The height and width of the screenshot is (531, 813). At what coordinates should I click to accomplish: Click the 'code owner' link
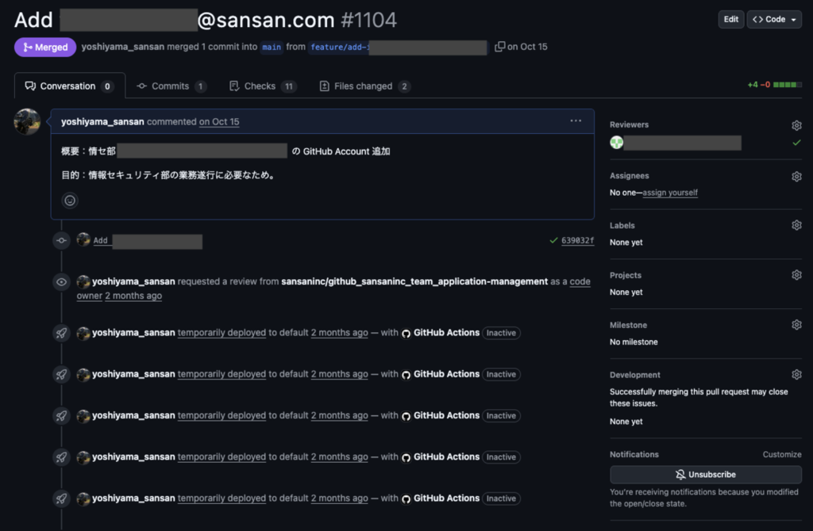click(x=580, y=281)
